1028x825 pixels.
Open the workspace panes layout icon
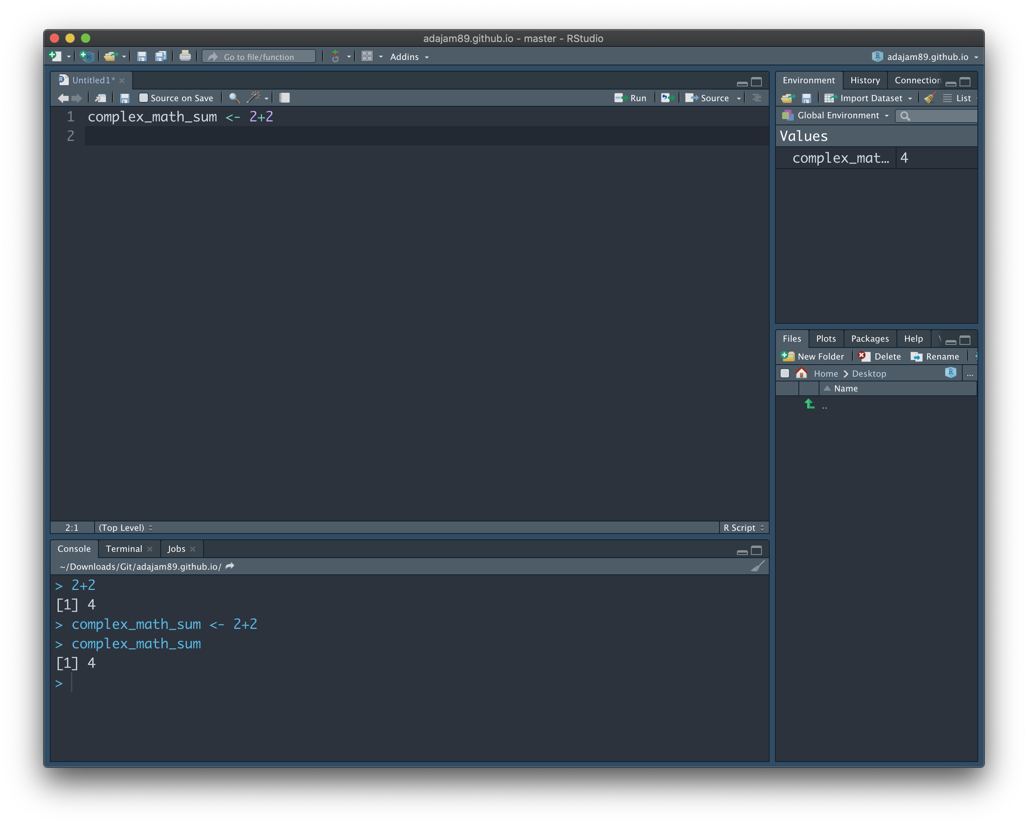367,57
